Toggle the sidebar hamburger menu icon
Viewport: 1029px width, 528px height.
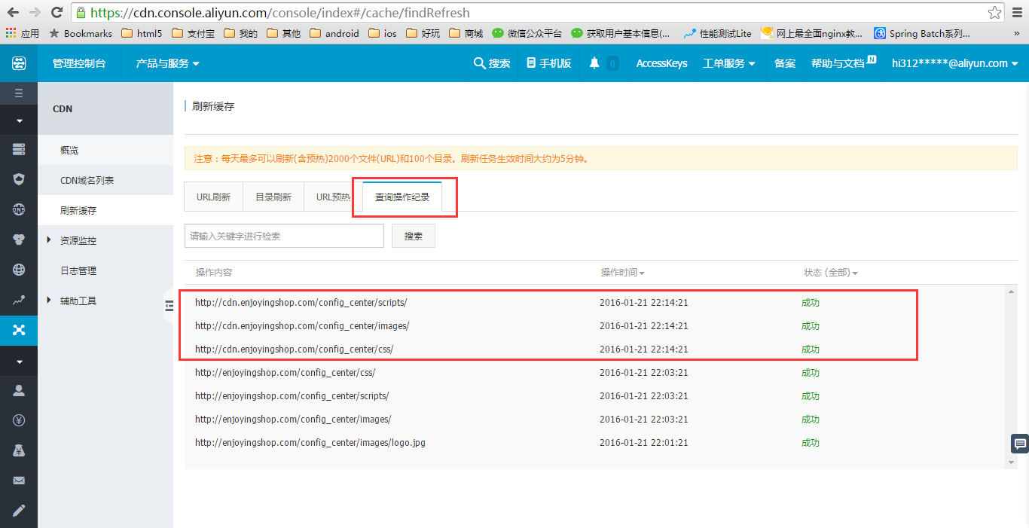pyautogui.click(x=19, y=93)
